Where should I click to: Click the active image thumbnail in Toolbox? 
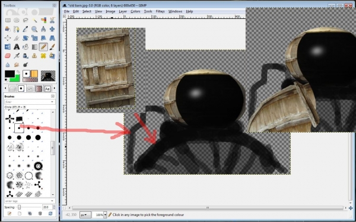[48, 76]
